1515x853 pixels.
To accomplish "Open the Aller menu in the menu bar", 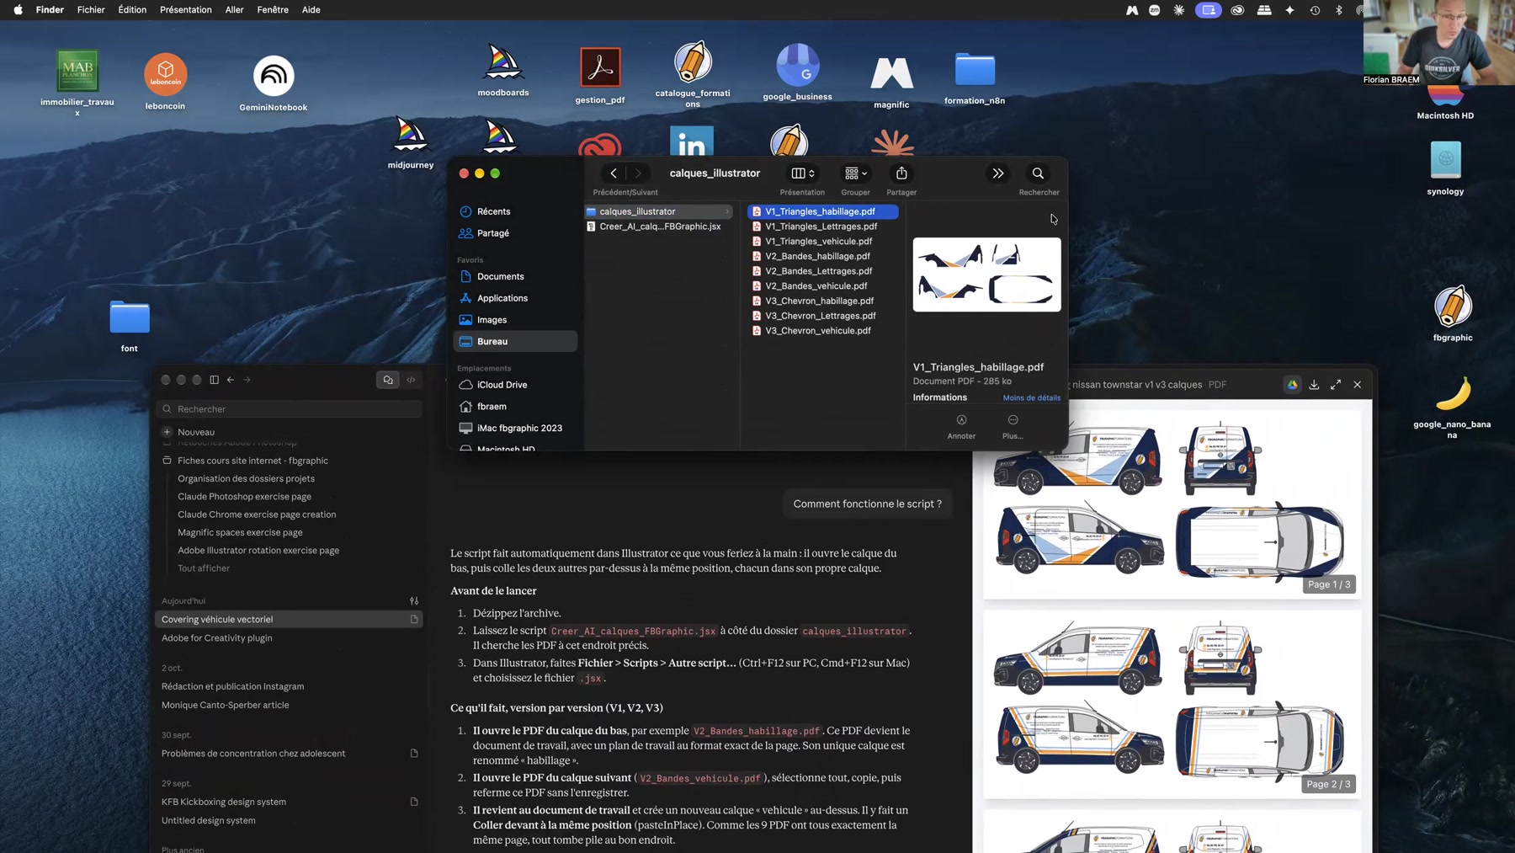I will (x=234, y=10).
